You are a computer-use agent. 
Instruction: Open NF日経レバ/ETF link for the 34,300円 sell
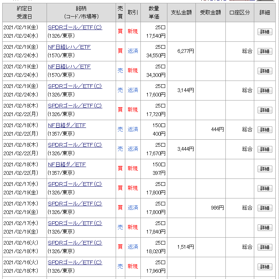point(69,67)
